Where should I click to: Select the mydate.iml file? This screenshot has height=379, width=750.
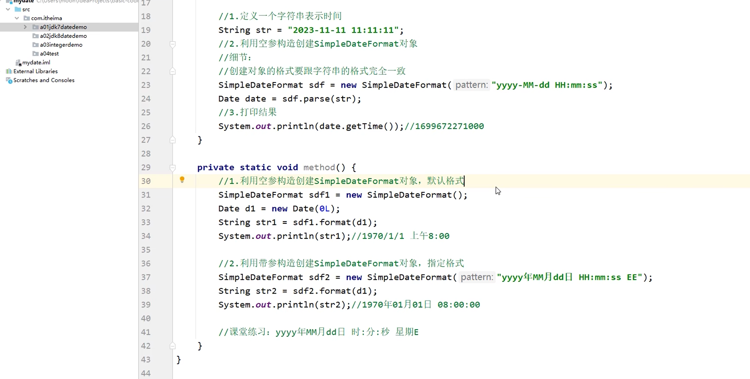coord(36,62)
